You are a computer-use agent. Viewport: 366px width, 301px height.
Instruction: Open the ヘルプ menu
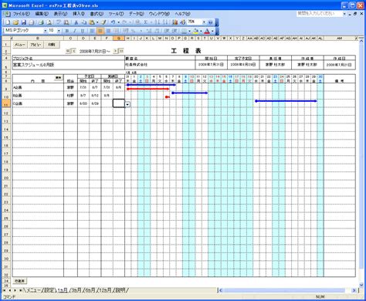[182, 14]
